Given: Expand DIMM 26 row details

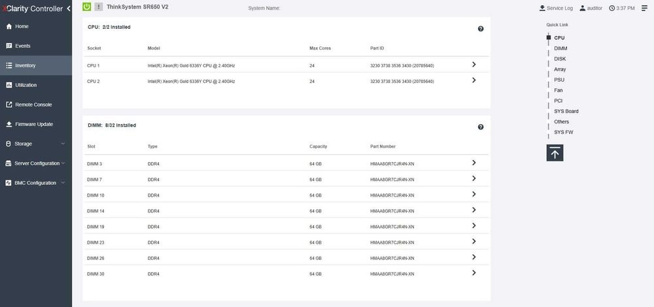Looking at the screenshot, I should point(473,257).
